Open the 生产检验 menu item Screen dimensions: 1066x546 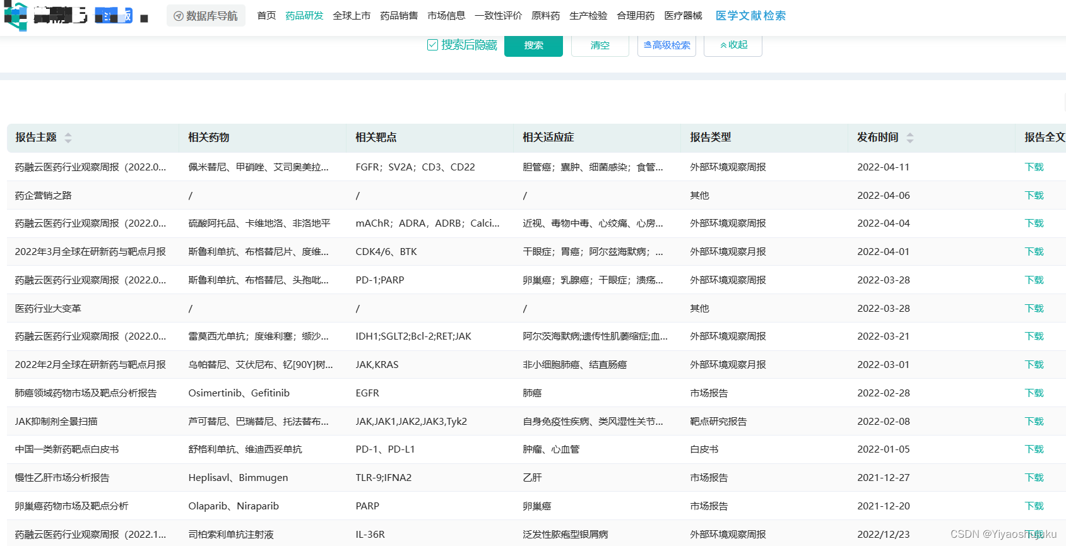tap(588, 16)
